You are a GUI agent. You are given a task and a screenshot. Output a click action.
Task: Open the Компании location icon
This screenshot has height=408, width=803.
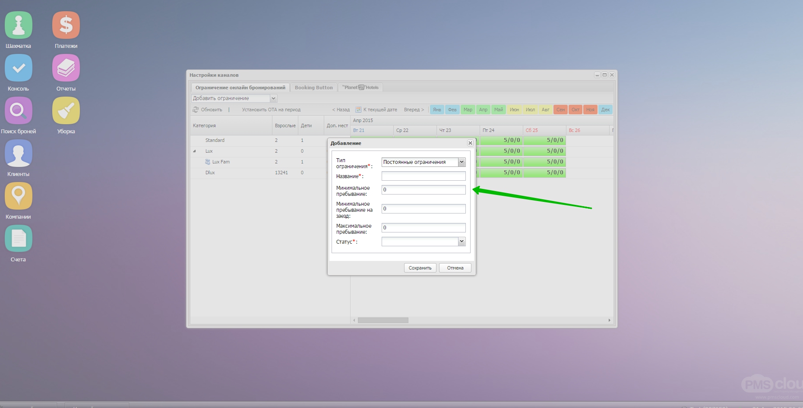pos(18,196)
